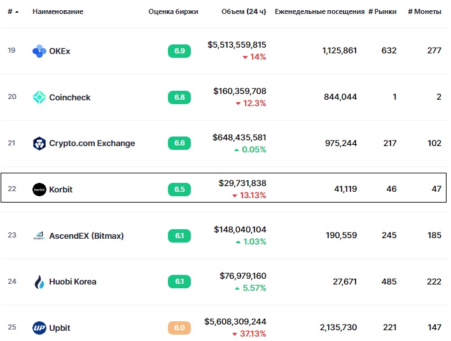Select the volume $29,731,838 for Korbit
This screenshot has width=451, height=341.
click(x=242, y=183)
